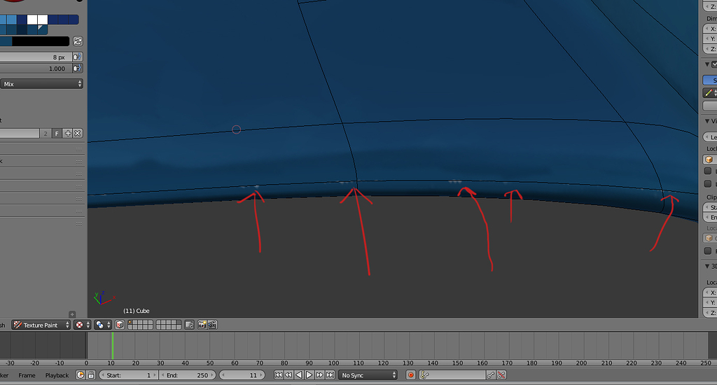The width and height of the screenshot is (717, 385).
Task: Swap the primary and secondary brush colors
Action: (78, 41)
